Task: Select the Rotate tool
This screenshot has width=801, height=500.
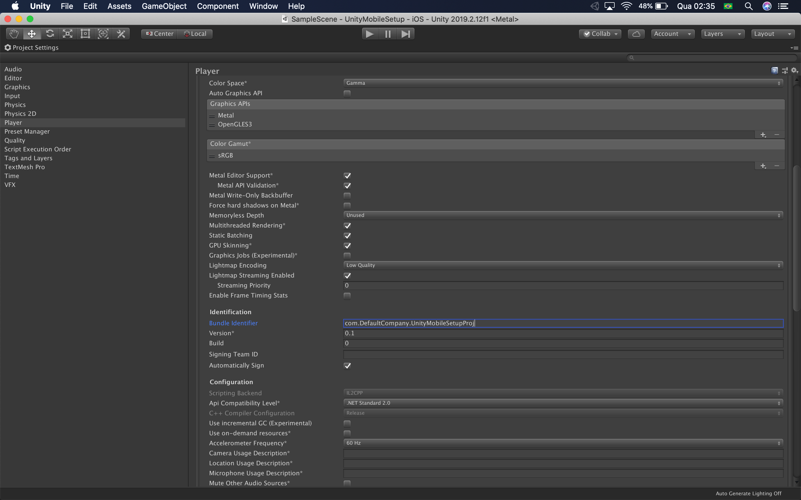Action: coord(50,34)
